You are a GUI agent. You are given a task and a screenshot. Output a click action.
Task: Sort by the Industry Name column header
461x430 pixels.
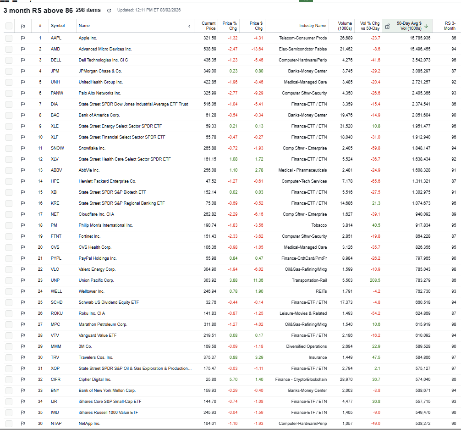(313, 26)
